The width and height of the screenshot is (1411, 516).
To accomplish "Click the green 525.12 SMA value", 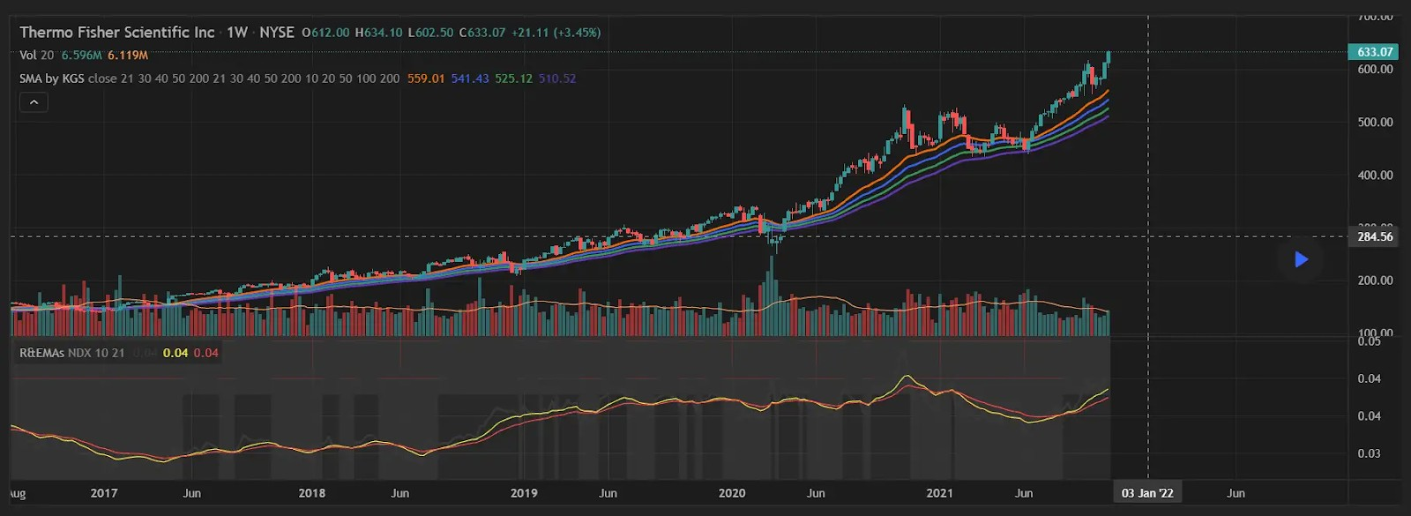I will (x=513, y=79).
